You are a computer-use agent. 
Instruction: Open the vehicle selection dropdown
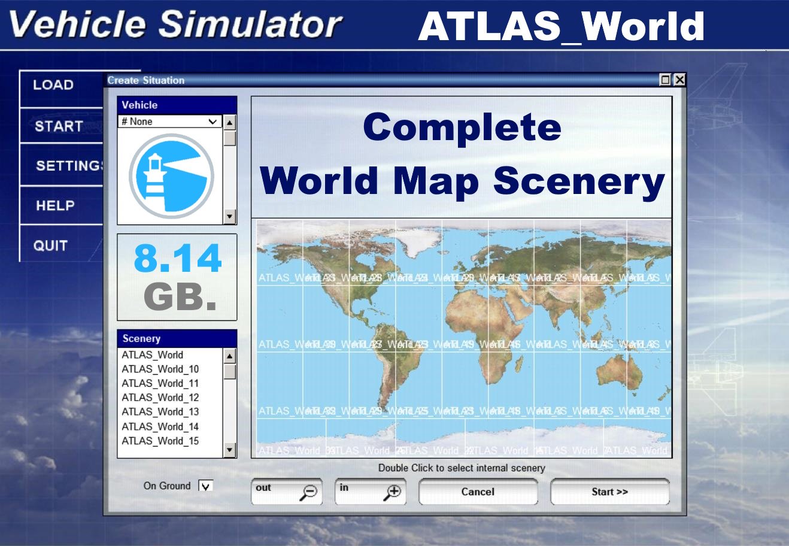(x=214, y=121)
